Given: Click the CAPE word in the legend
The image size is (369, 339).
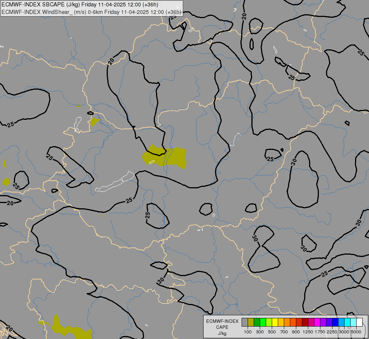Looking at the screenshot, I should pos(222,327).
